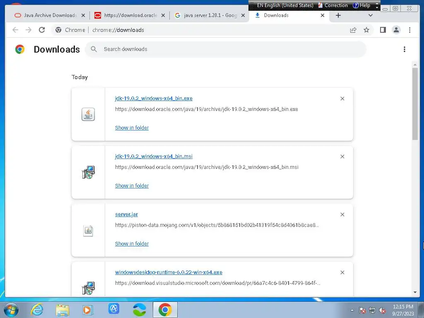Click Help in the language bar

coord(361,5)
